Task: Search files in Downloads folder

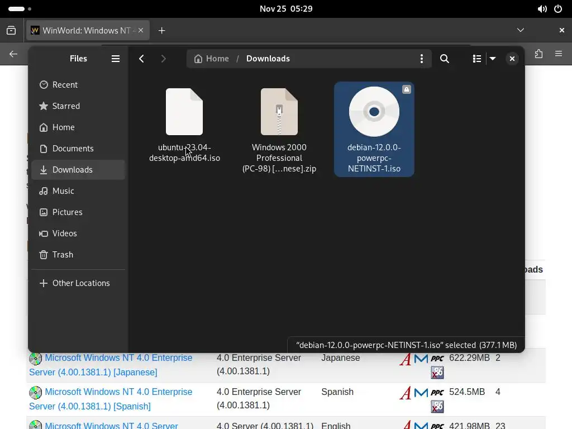Action: tap(444, 59)
